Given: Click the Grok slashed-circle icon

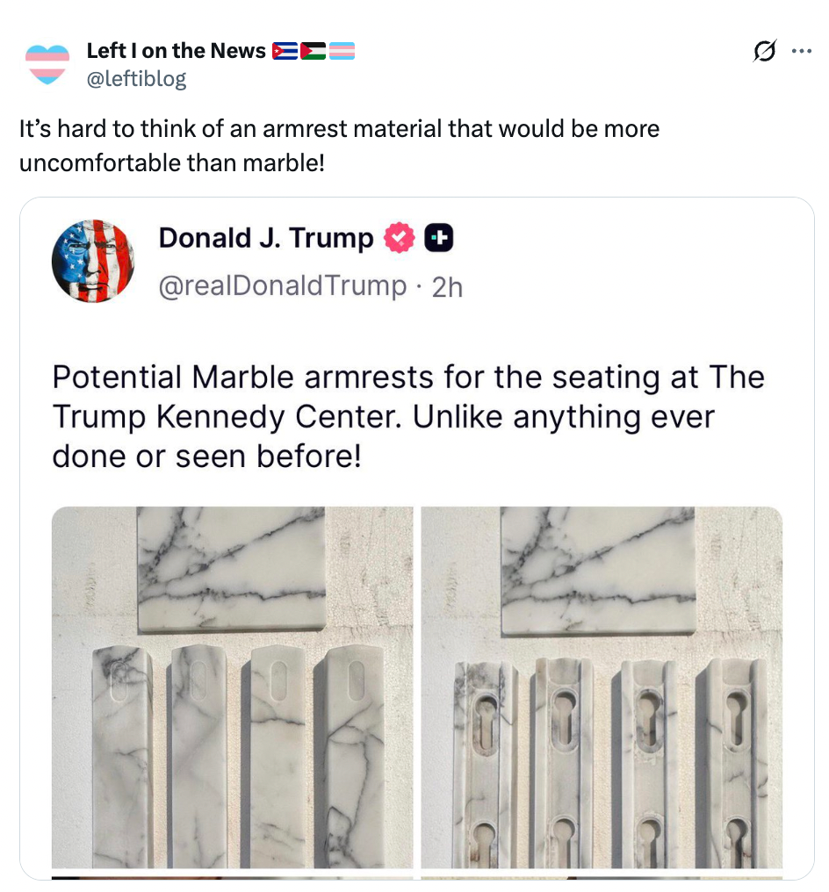Looking at the screenshot, I should coord(766,53).
